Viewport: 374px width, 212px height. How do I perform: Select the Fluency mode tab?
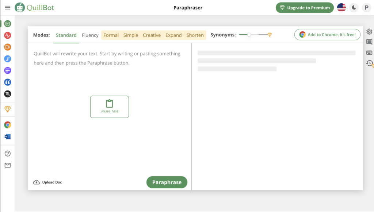[90, 35]
